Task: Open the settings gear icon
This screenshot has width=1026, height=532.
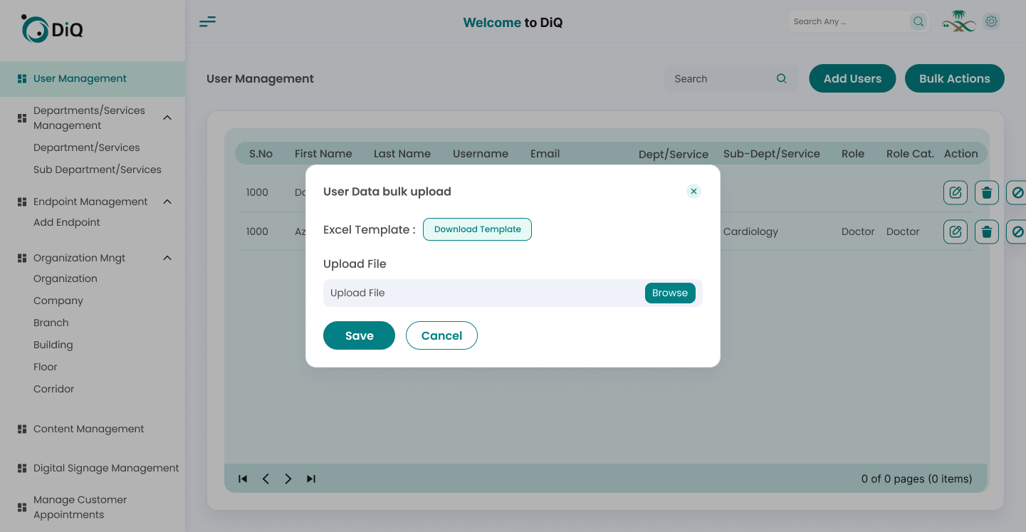Action: point(991,21)
